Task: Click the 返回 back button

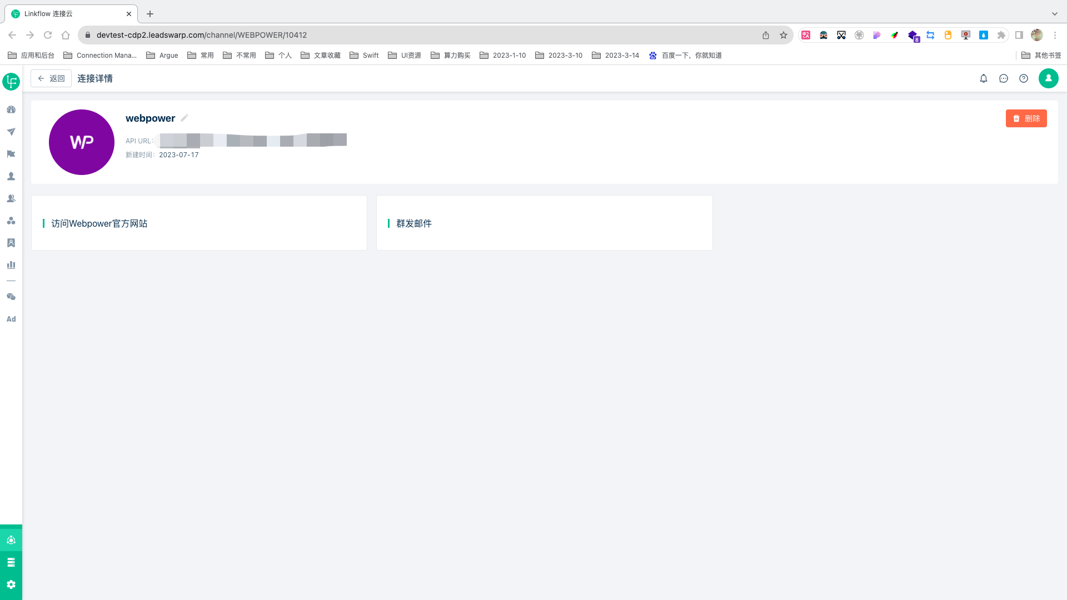Action: [x=51, y=78]
